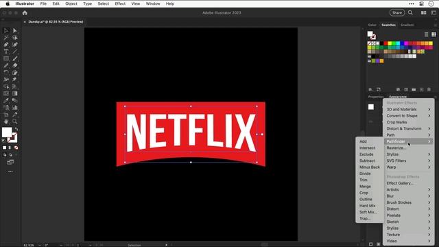
Task: Set paint mode to Color
Action: tap(5, 148)
